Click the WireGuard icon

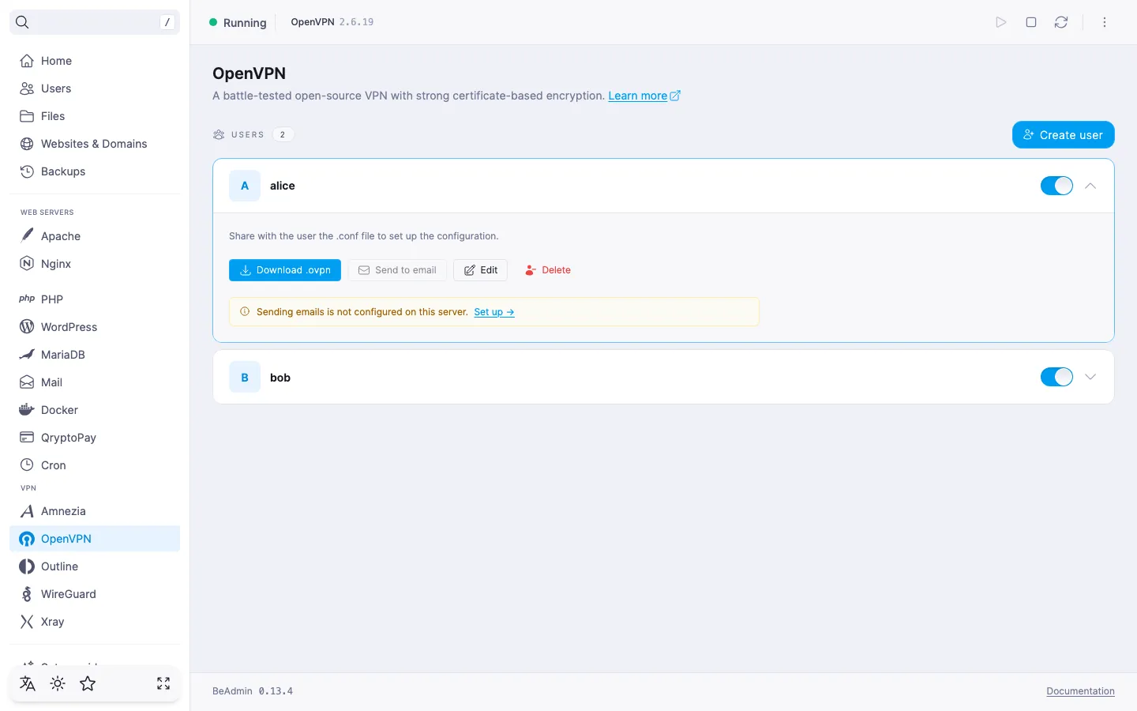[27, 594]
